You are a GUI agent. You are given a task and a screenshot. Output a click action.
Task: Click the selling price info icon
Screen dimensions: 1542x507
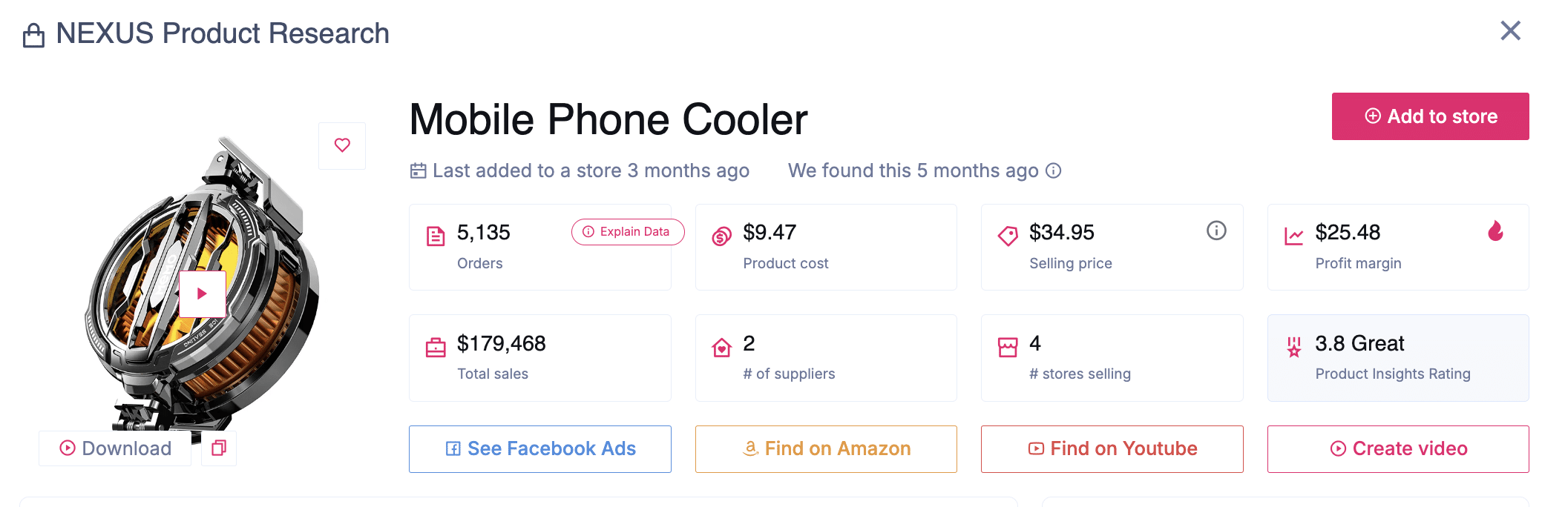(1216, 231)
